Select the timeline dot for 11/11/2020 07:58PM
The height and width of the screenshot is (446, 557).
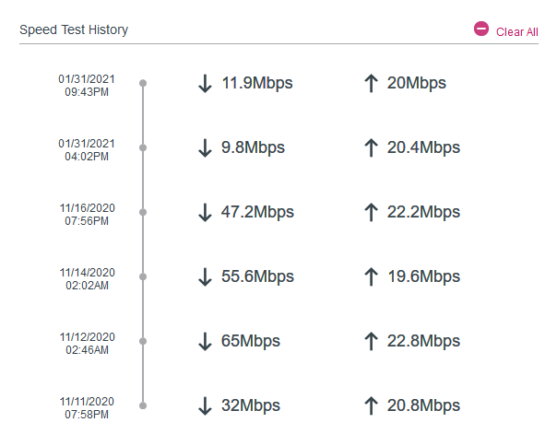[143, 405]
